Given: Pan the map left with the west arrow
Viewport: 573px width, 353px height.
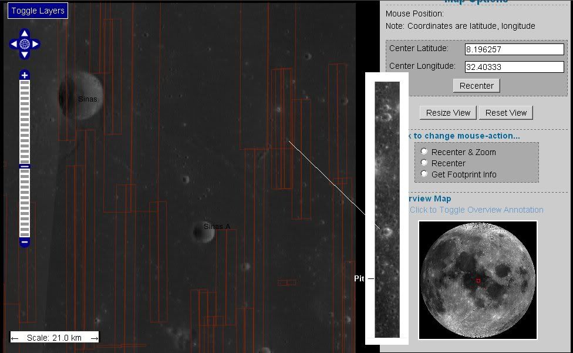Looking at the screenshot, I should pos(14,44).
